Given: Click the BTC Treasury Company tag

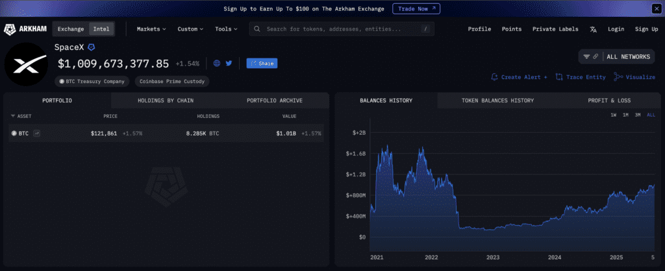Looking at the screenshot, I should (x=92, y=81).
